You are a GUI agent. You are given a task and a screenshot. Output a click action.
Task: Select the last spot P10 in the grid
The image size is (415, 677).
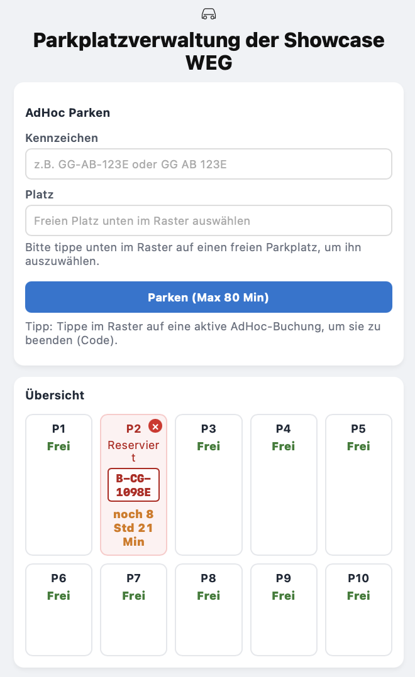358,609
